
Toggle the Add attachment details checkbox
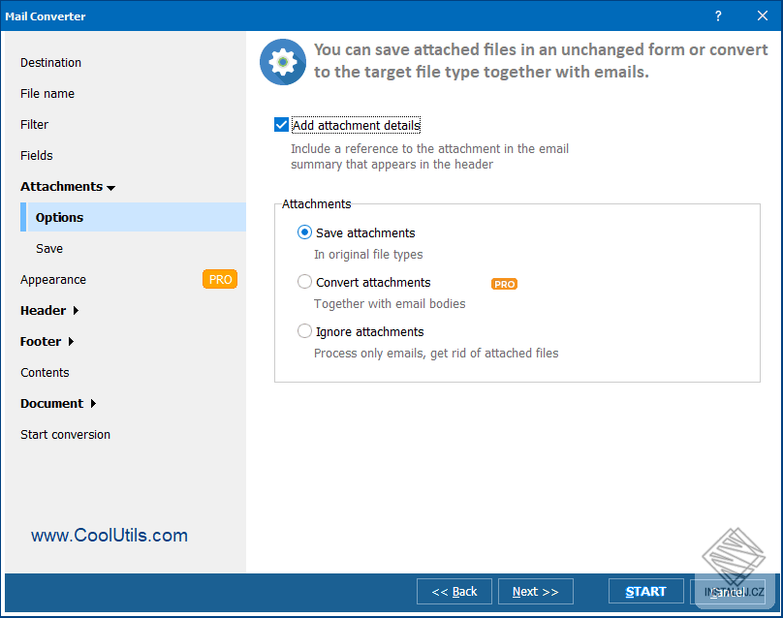[x=282, y=125]
